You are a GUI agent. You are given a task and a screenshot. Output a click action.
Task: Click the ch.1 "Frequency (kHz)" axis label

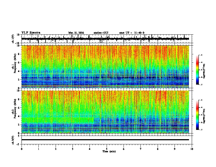[x=15, y=63]
